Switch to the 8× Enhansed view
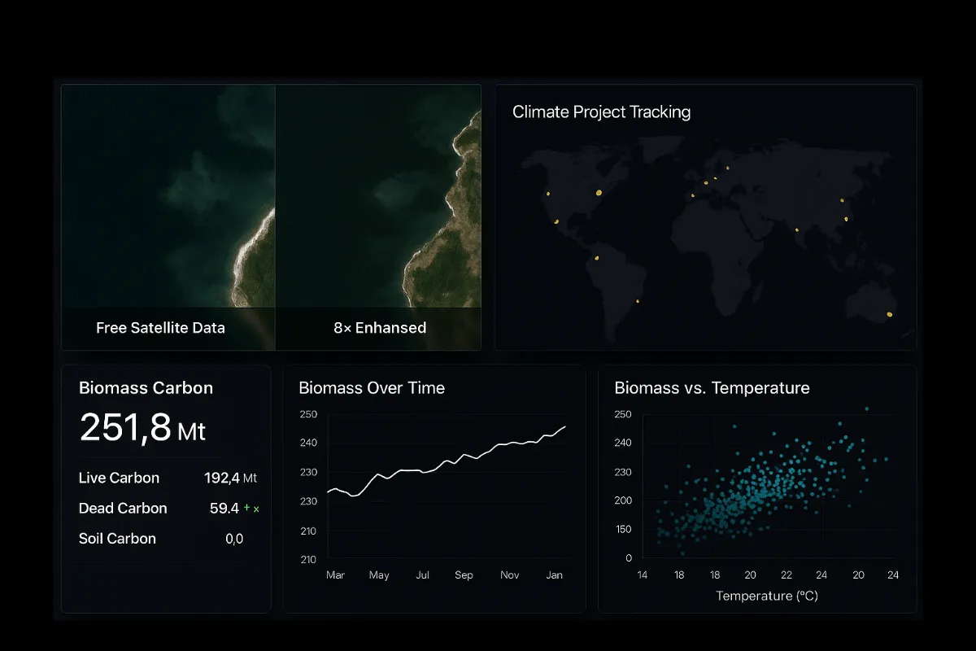The height and width of the screenshot is (651, 976). 380,328
